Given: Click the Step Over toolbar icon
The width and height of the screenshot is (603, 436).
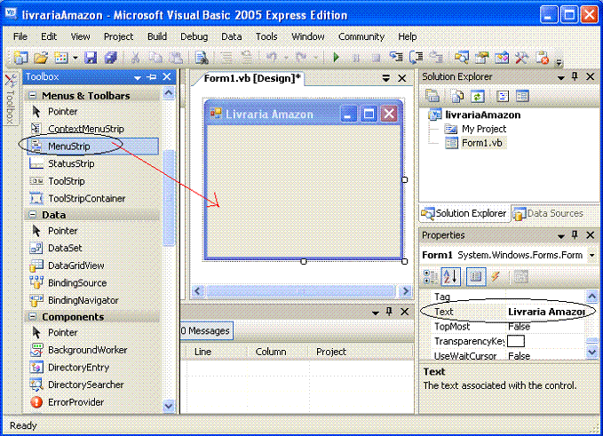Looking at the screenshot, I should point(416,58).
